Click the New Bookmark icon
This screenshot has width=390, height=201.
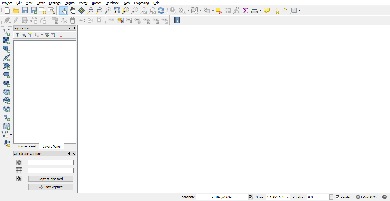pos(276,11)
